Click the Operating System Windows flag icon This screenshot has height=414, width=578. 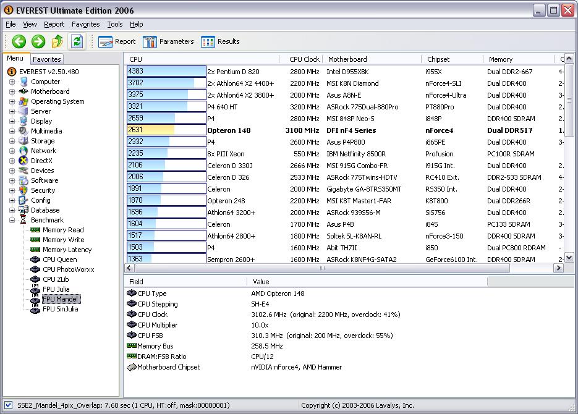23,101
